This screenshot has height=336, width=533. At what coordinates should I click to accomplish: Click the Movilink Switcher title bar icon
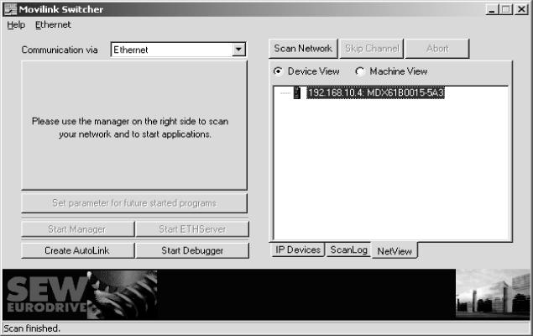click(10, 9)
